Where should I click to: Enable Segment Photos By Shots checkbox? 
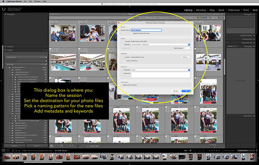coord(132,33)
